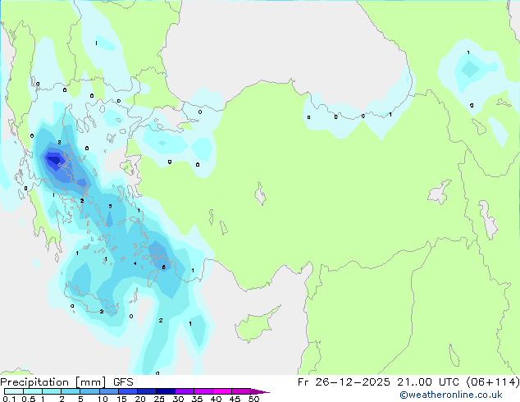520x402 pixels.
Task: Click the '20' legend scale label
Action: click(140, 399)
